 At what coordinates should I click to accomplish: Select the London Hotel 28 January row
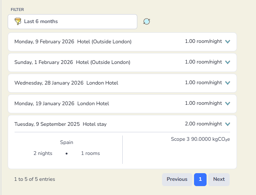tap(66, 83)
